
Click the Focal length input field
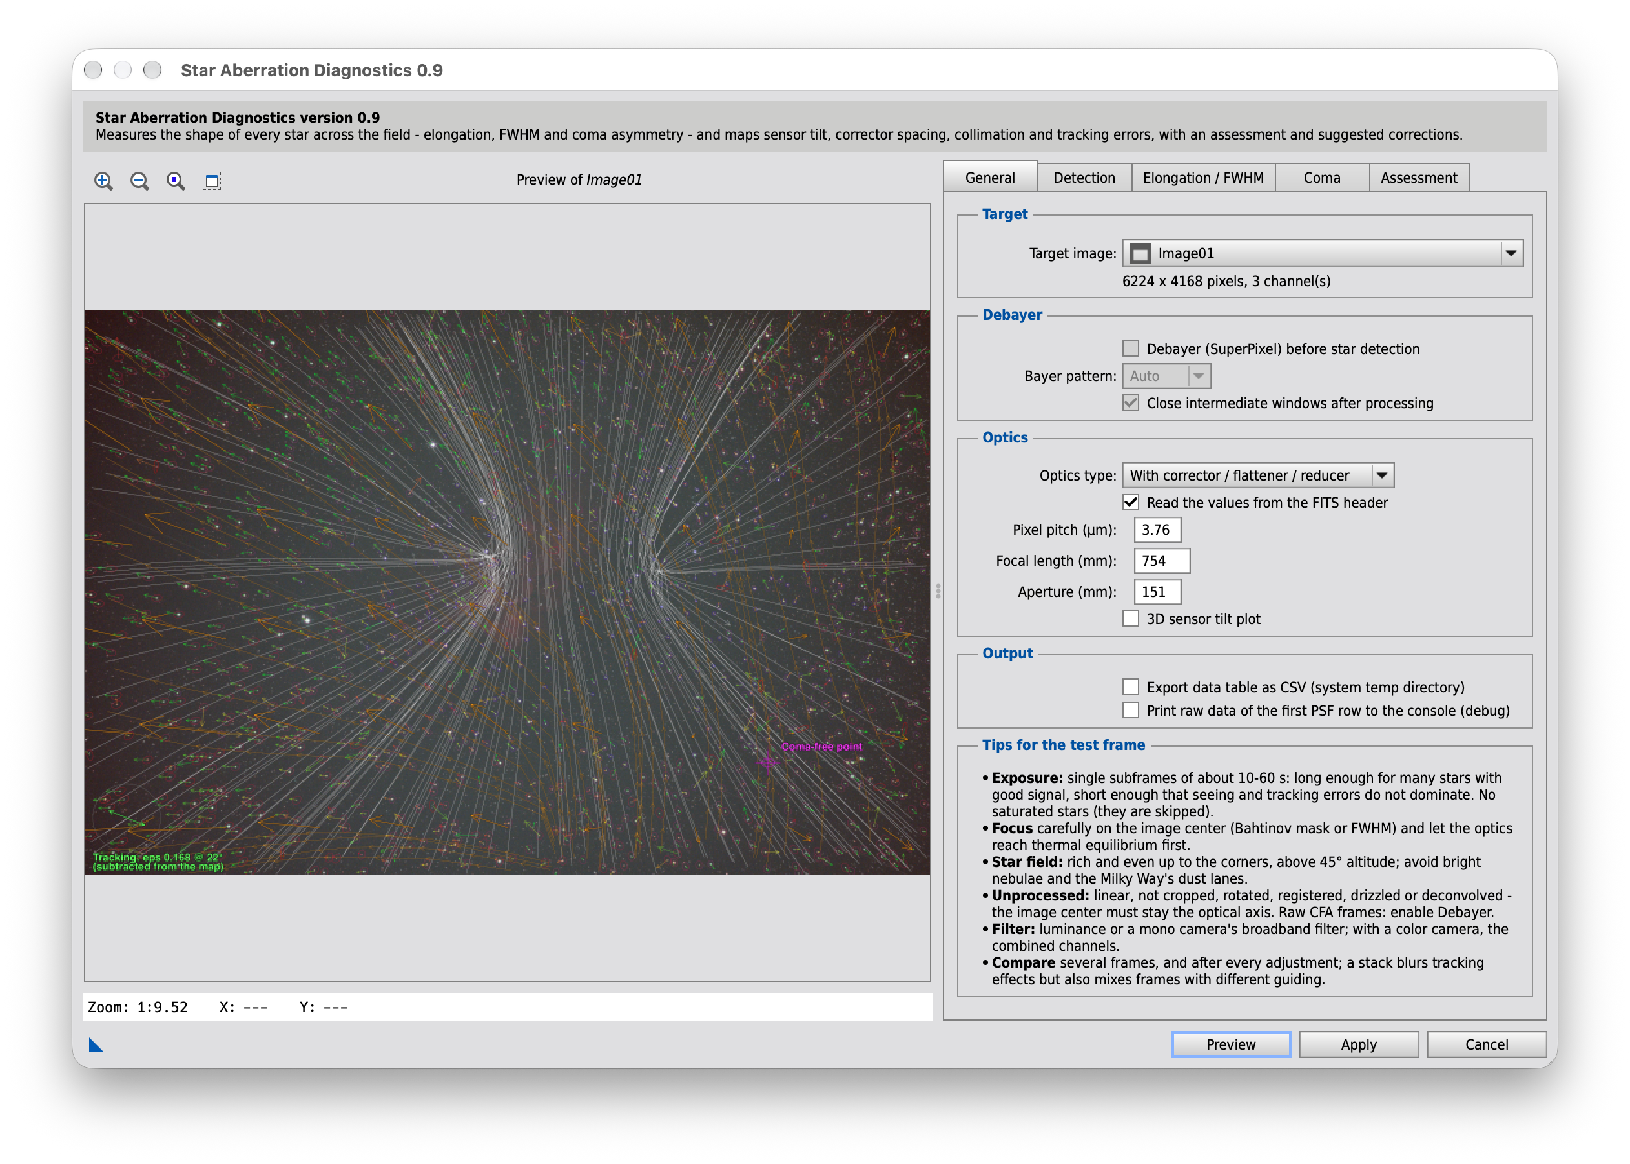(1161, 561)
